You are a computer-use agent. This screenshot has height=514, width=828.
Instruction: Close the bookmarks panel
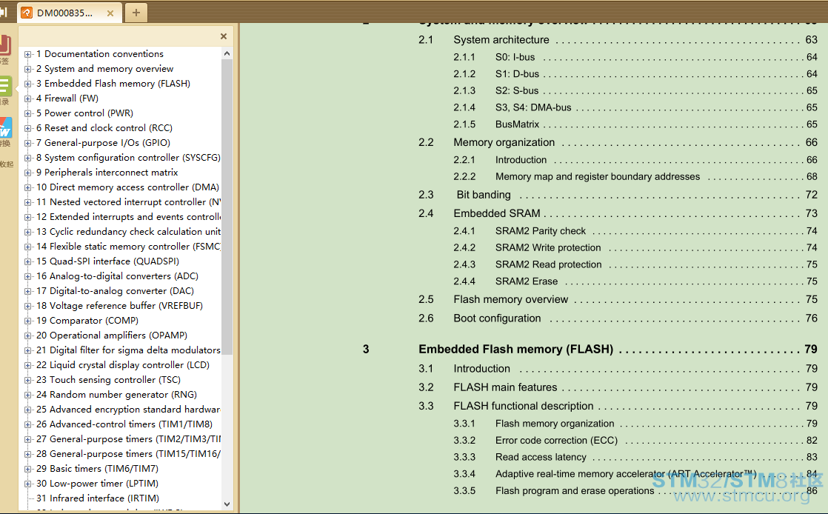point(224,36)
